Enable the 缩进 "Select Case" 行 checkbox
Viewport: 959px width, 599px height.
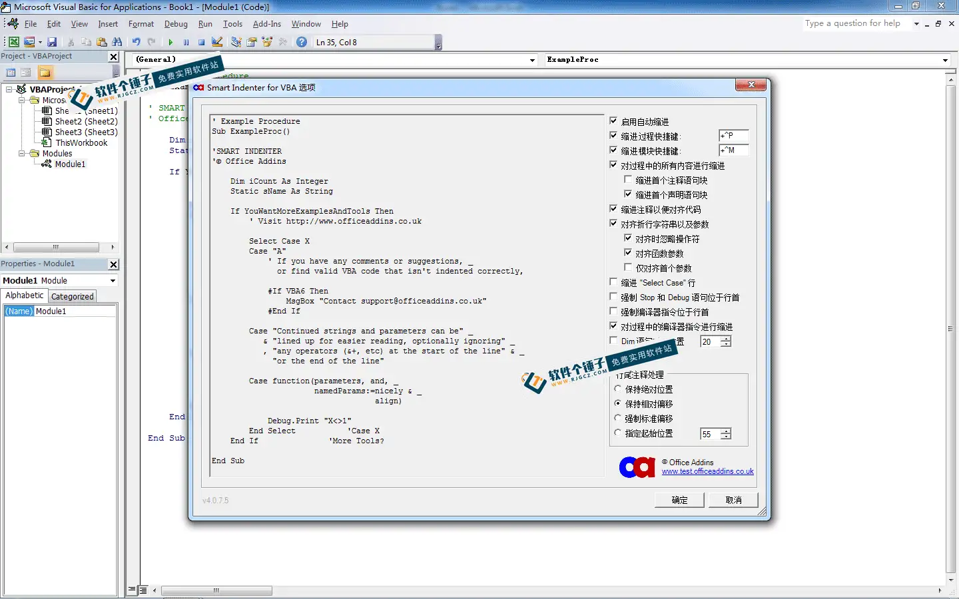(614, 282)
